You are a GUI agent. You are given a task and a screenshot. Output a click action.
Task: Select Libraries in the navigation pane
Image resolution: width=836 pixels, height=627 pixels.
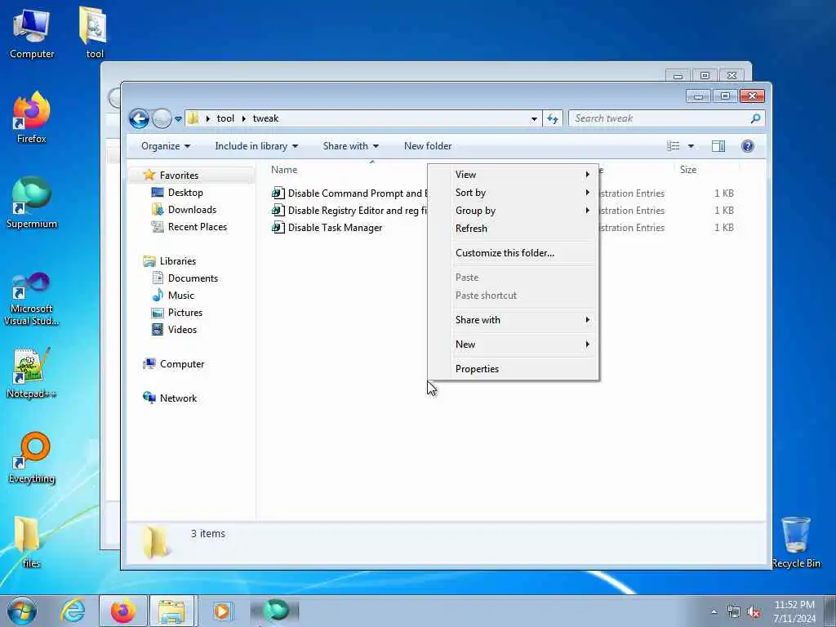point(177,261)
